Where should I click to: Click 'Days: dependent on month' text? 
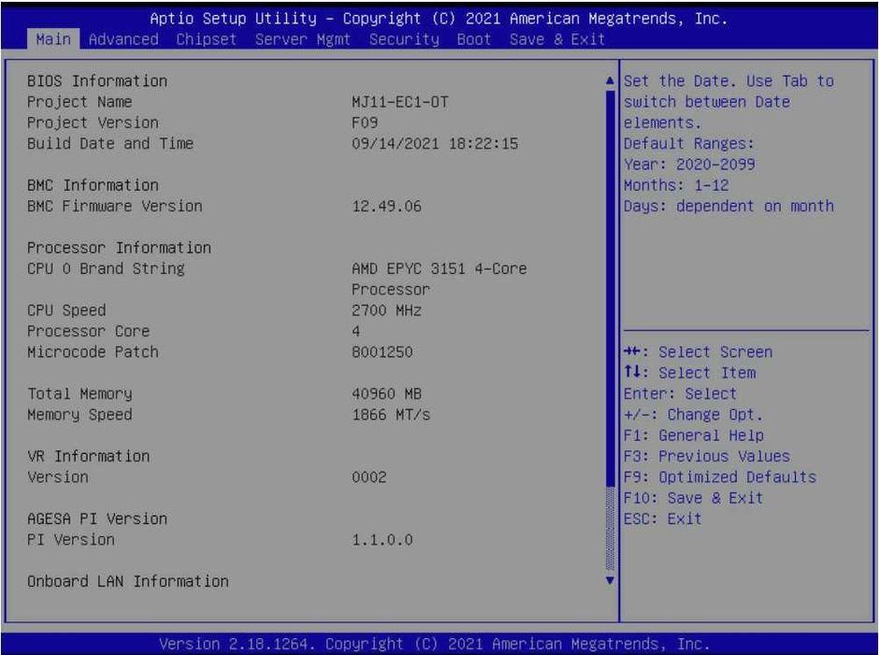pyautogui.click(x=728, y=206)
